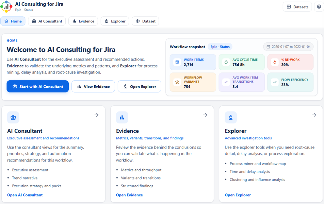The height and width of the screenshot is (204, 324).
Task: Click the Execution strategy and packs bullet
Action: click(36, 186)
